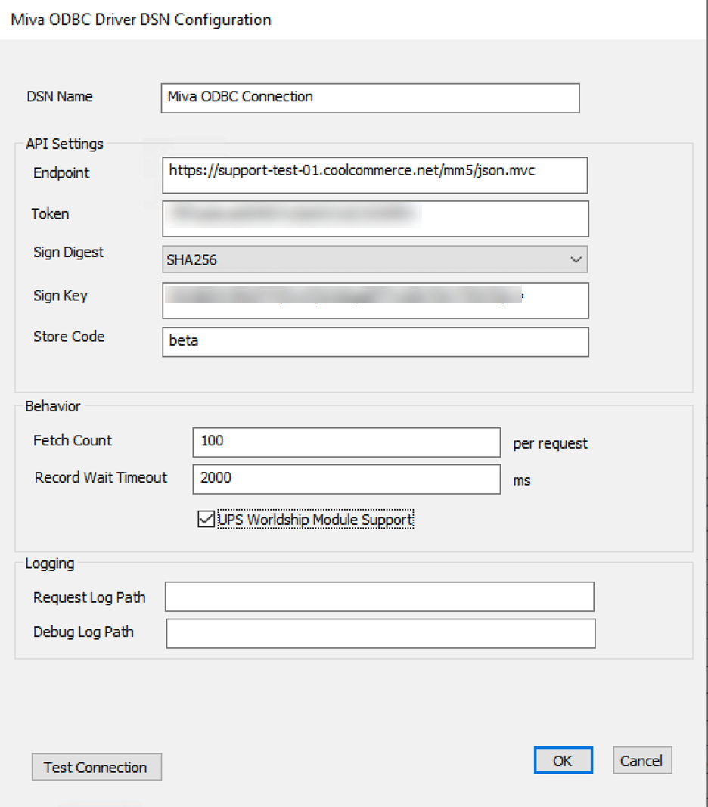This screenshot has width=708, height=807.
Task: Click the dialog title 'Miva ODBC Driver DSN Configuration'
Action: 141,20
